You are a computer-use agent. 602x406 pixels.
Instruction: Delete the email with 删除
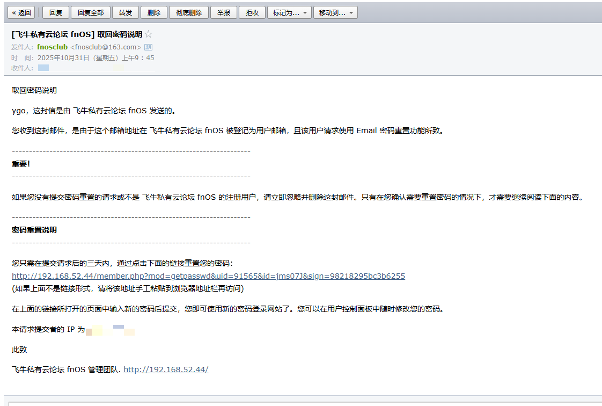click(x=153, y=13)
